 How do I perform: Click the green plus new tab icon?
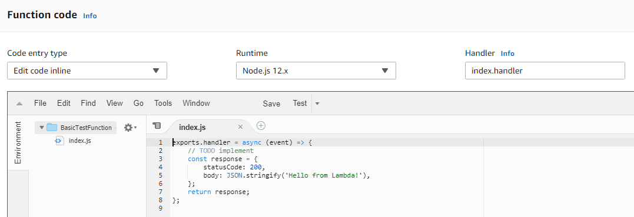[x=261, y=126]
